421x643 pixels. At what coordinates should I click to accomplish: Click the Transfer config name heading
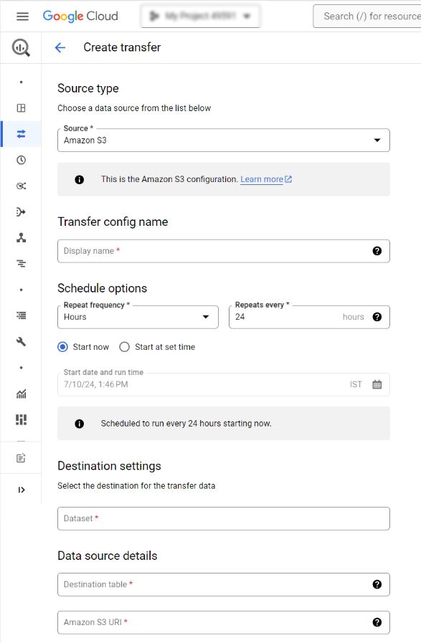click(x=113, y=222)
